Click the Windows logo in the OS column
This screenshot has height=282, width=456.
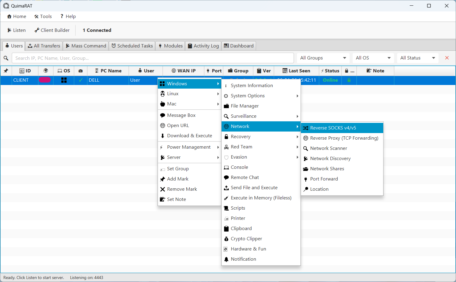pos(64,80)
